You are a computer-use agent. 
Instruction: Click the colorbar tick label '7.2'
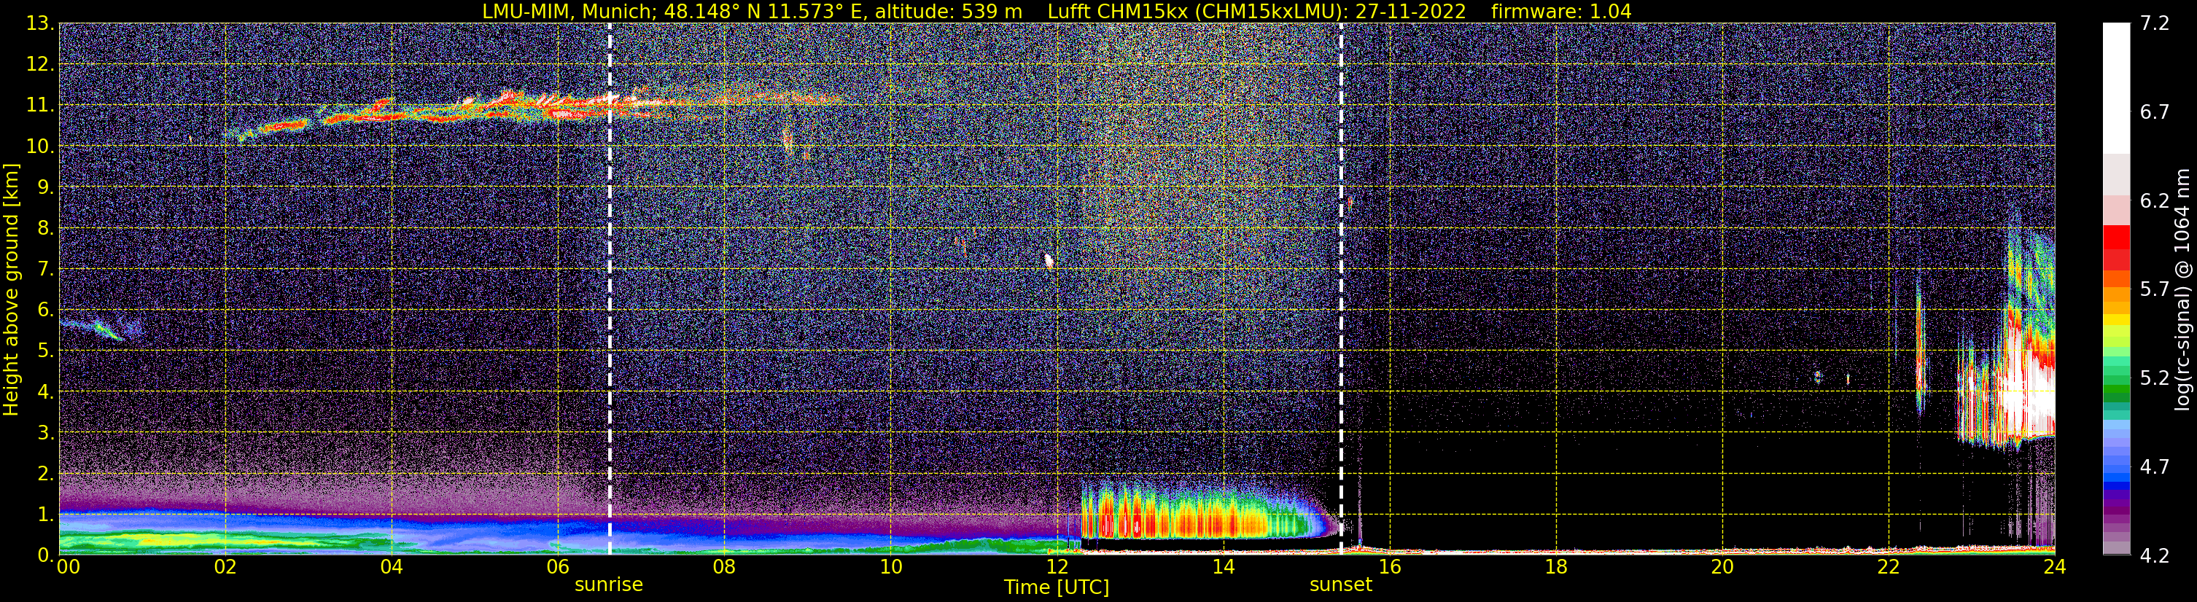pos(2155,24)
